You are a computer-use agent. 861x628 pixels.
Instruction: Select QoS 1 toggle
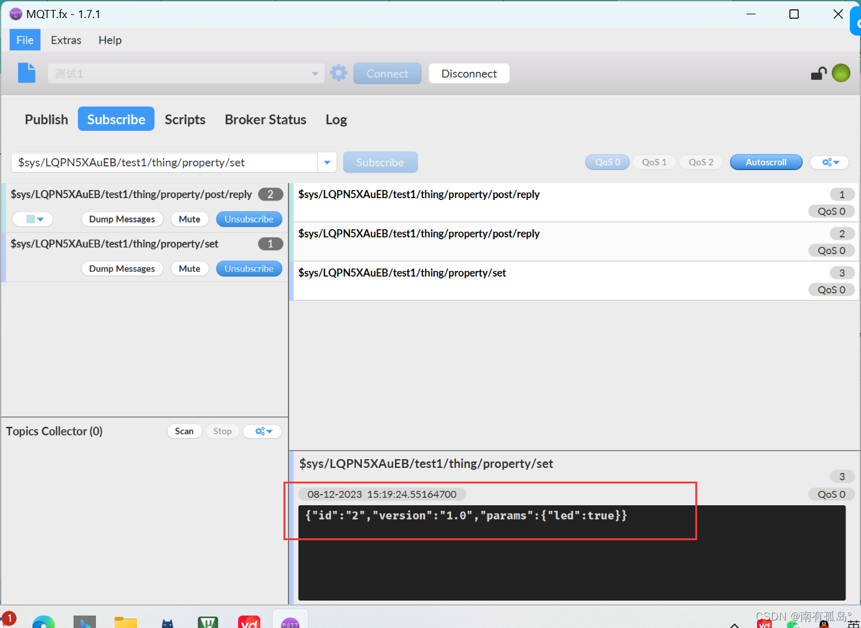654,162
